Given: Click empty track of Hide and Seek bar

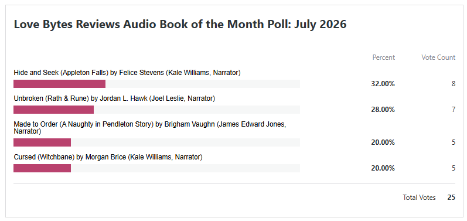Looking at the screenshot, I should pos(203,84).
